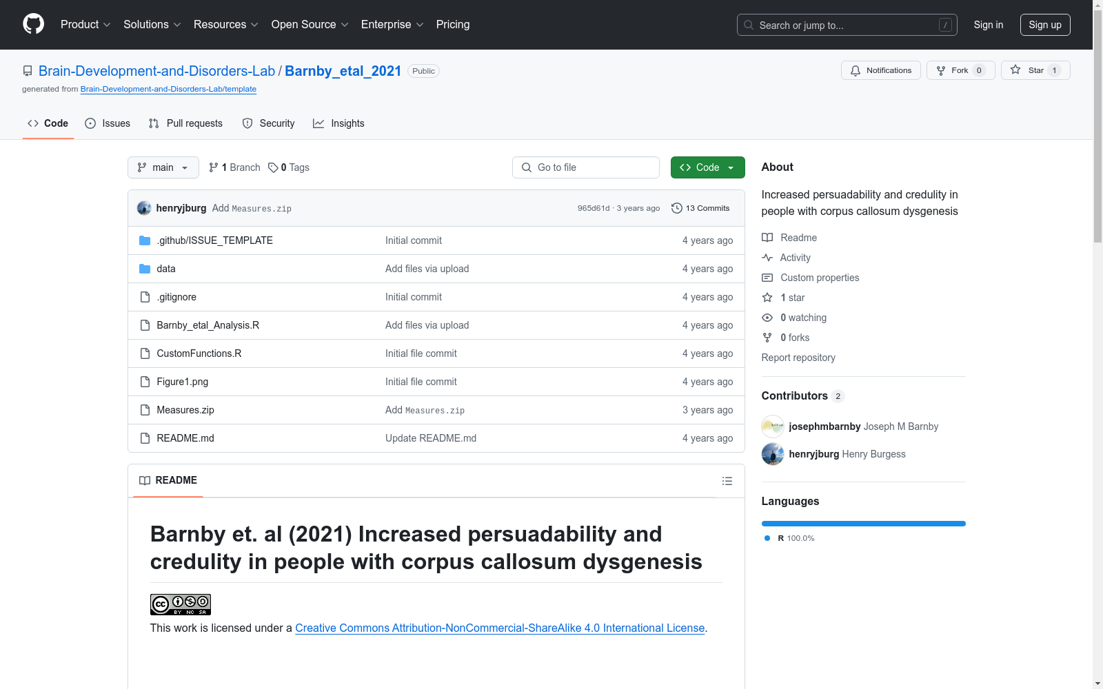Click the Sign in link
The height and width of the screenshot is (689, 1103).
[x=989, y=25]
